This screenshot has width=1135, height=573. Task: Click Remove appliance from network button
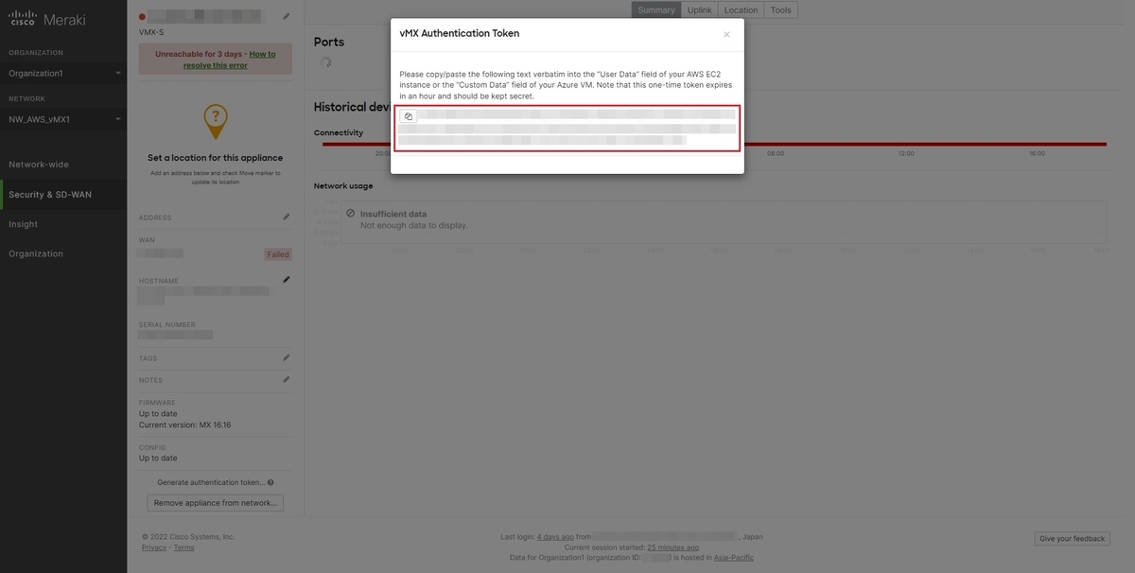coord(216,503)
